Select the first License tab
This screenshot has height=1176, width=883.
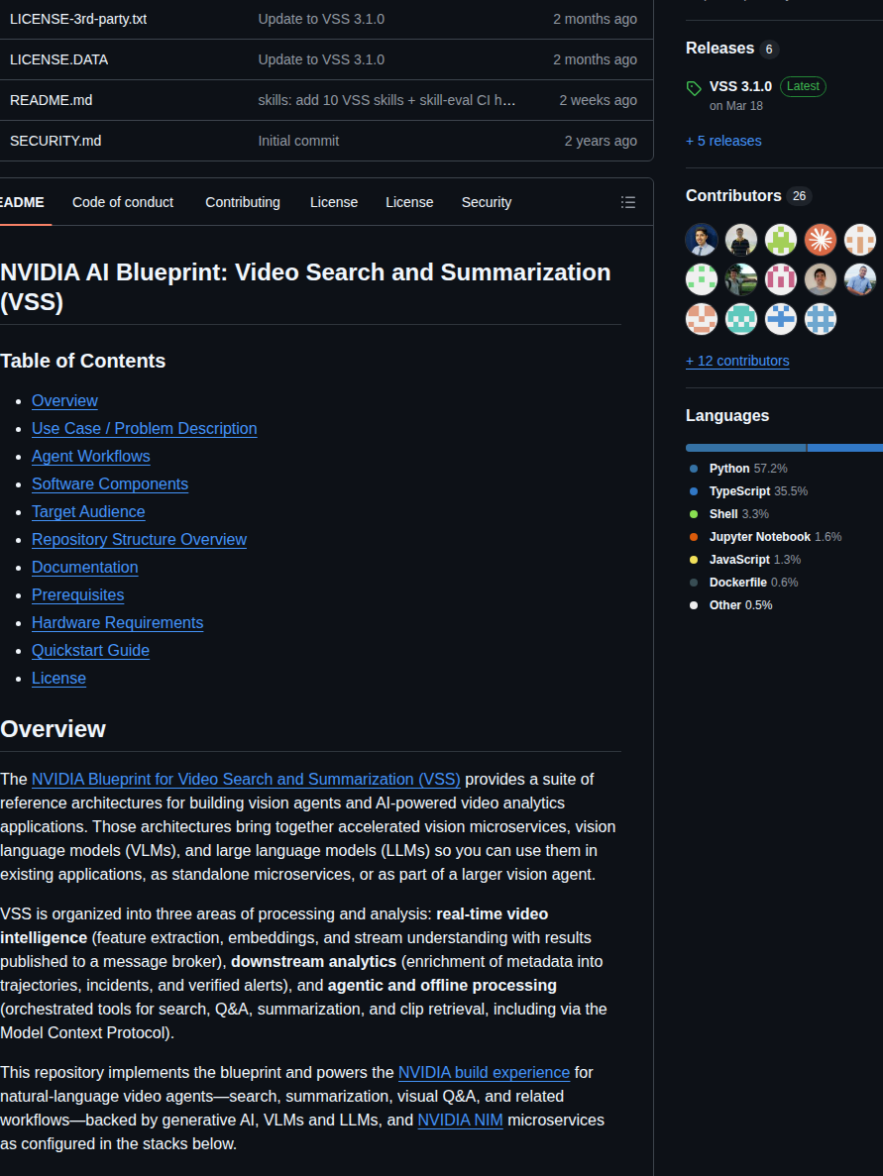334,202
